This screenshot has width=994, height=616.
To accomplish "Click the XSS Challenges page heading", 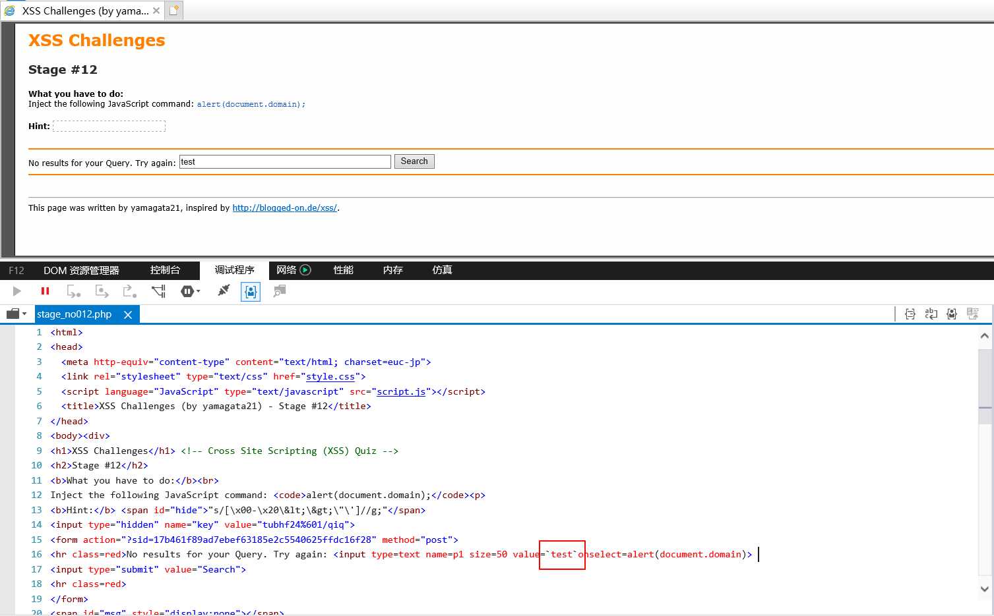I will [97, 40].
